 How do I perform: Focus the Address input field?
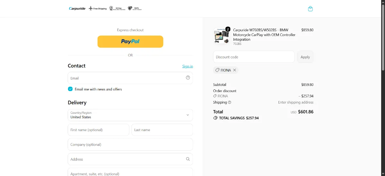(x=130, y=159)
